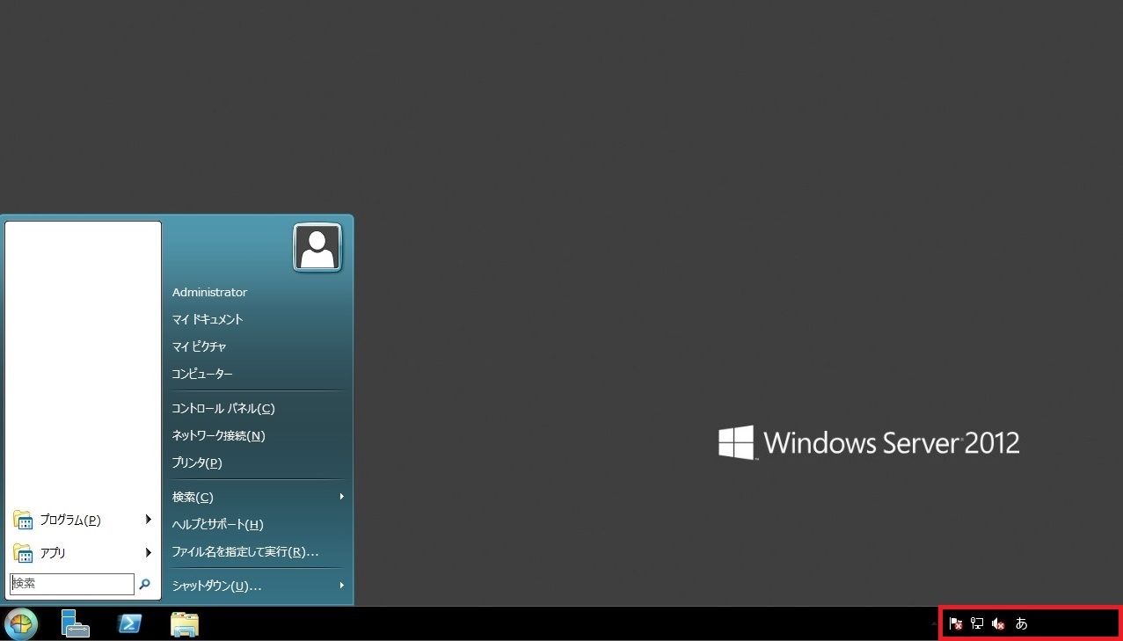This screenshot has height=641, width=1123.
Task: Open the network status tray icon
Action: [977, 623]
